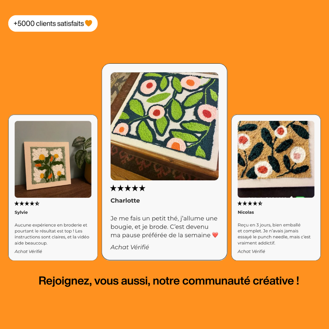Open Charlotte's green leaf embroidery photo
Viewport: 329px width, 329px height.
point(164,126)
